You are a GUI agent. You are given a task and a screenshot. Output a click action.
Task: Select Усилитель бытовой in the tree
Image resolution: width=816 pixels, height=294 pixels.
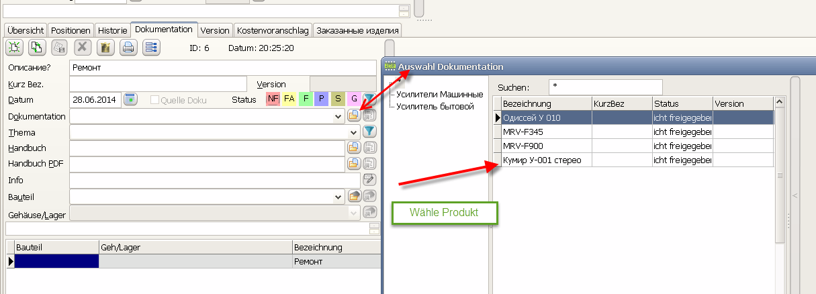tap(435, 106)
